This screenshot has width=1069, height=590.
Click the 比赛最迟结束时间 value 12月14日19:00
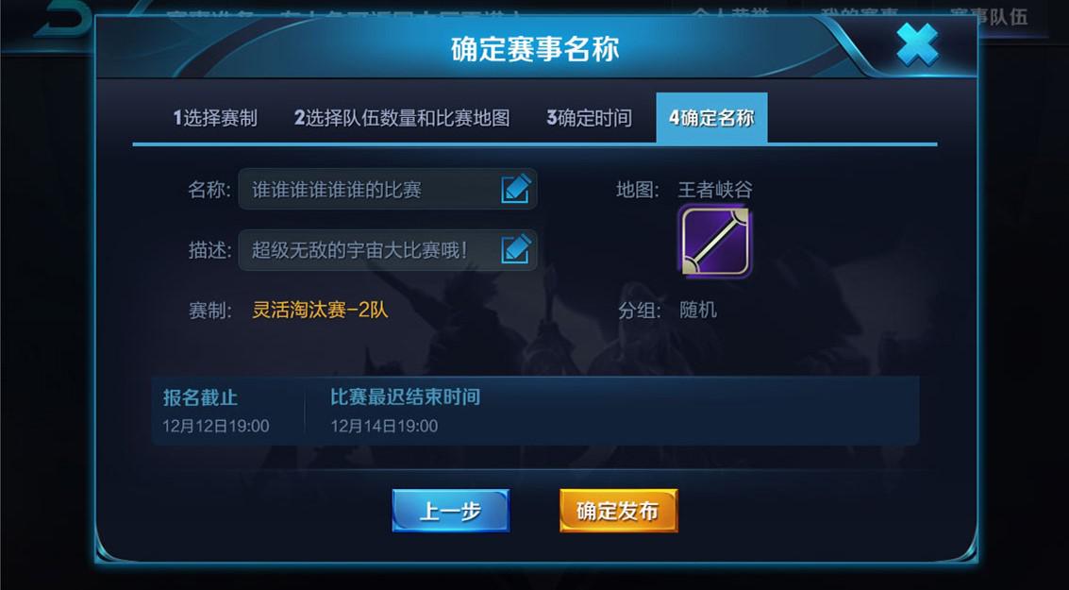(x=385, y=427)
